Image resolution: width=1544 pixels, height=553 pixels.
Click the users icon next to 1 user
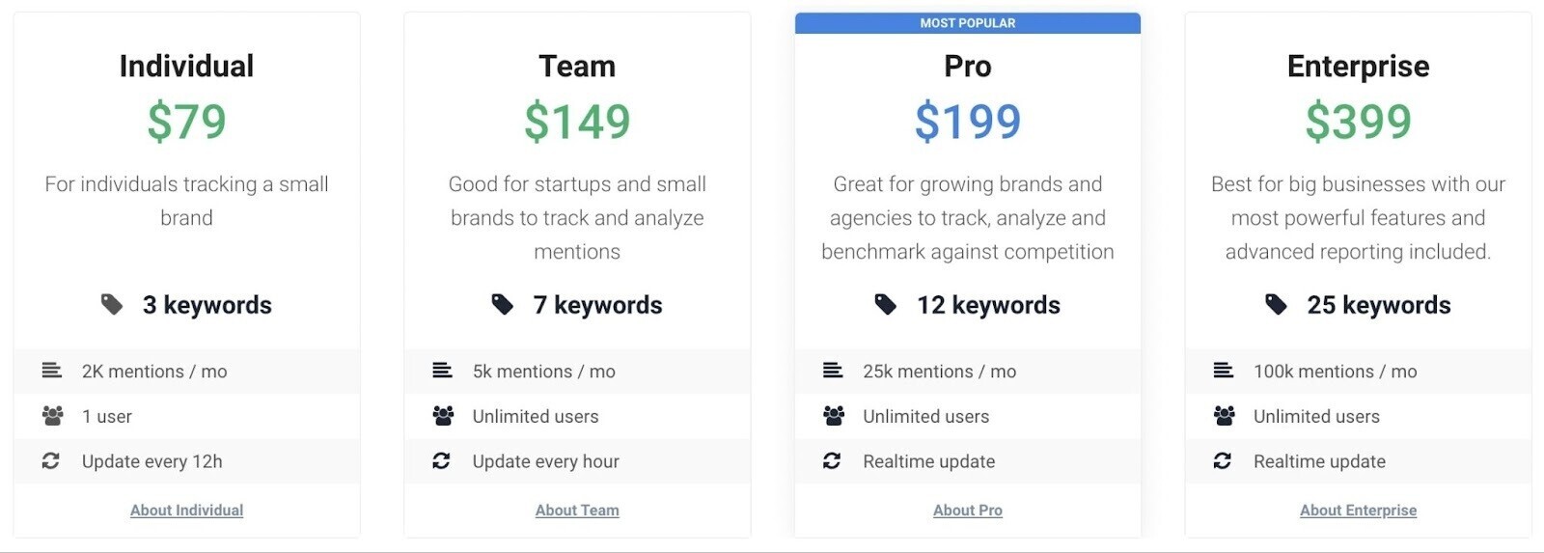(x=53, y=416)
